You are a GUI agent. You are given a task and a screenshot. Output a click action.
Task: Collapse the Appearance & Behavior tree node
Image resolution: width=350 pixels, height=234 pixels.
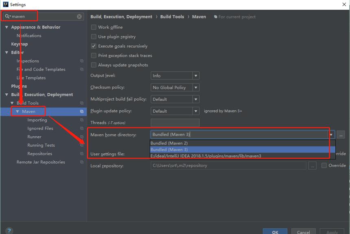click(x=7, y=27)
